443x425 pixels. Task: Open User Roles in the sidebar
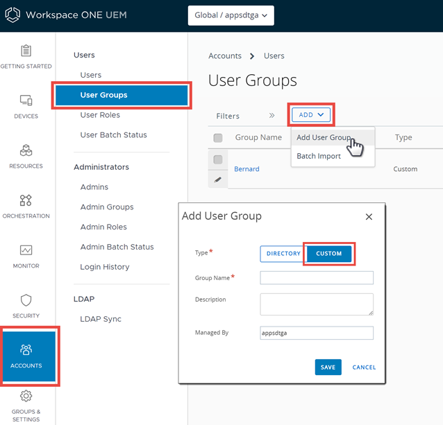point(100,115)
